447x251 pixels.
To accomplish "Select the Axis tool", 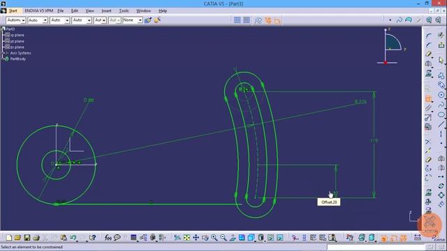I will tap(441, 134).
